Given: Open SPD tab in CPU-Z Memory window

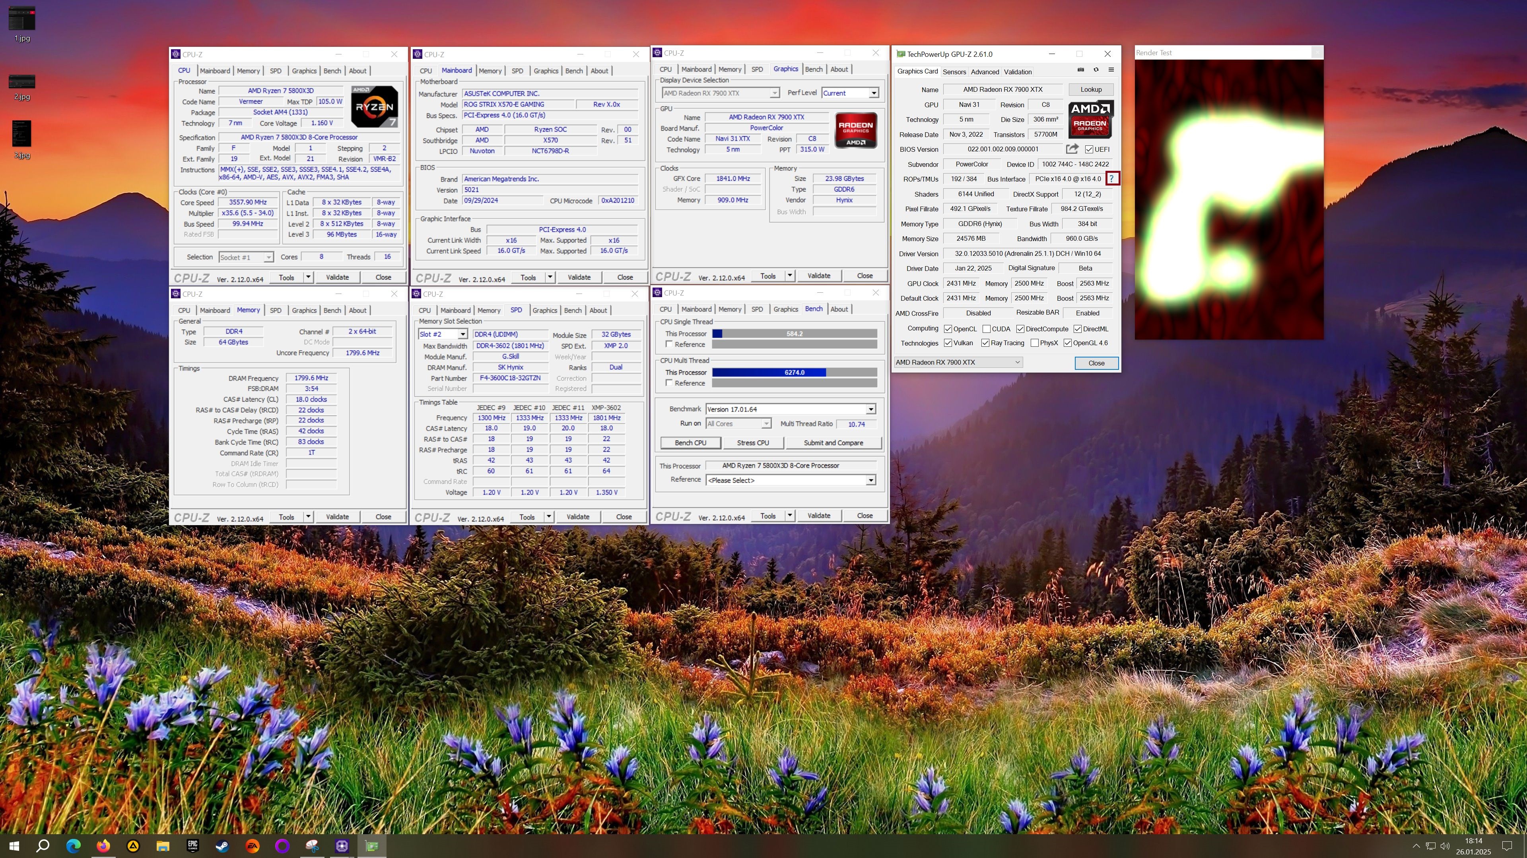Looking at the screenshot, I should click(276, 310).
